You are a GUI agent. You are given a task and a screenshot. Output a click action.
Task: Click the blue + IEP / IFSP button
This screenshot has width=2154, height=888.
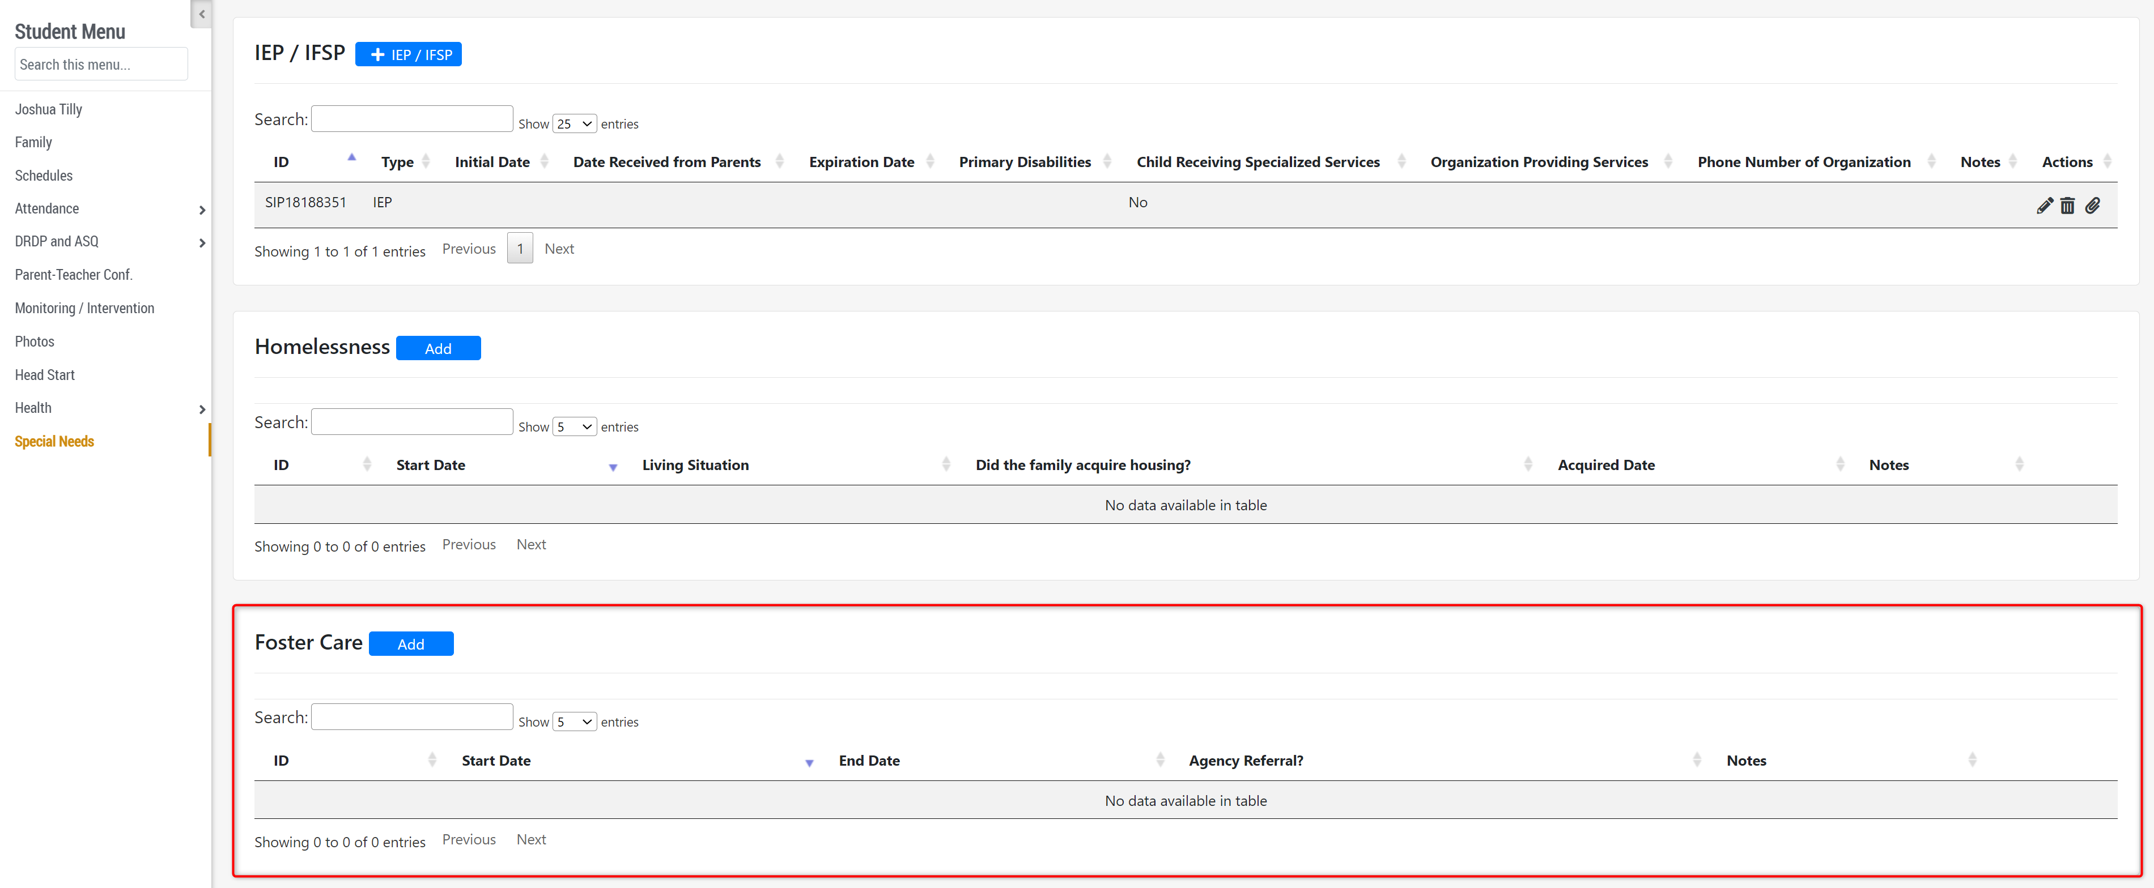(408, 54)
